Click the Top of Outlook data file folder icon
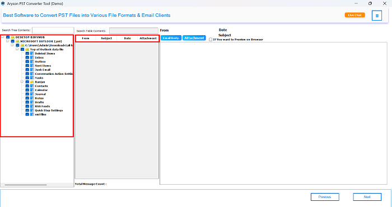 27,49
